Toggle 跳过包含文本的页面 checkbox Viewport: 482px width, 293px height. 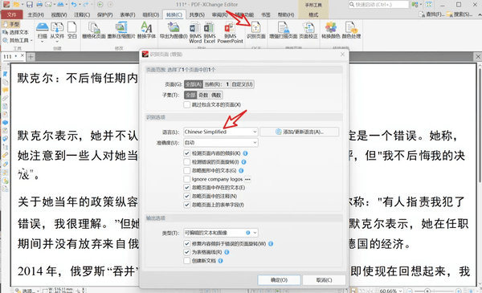(186, 104)
